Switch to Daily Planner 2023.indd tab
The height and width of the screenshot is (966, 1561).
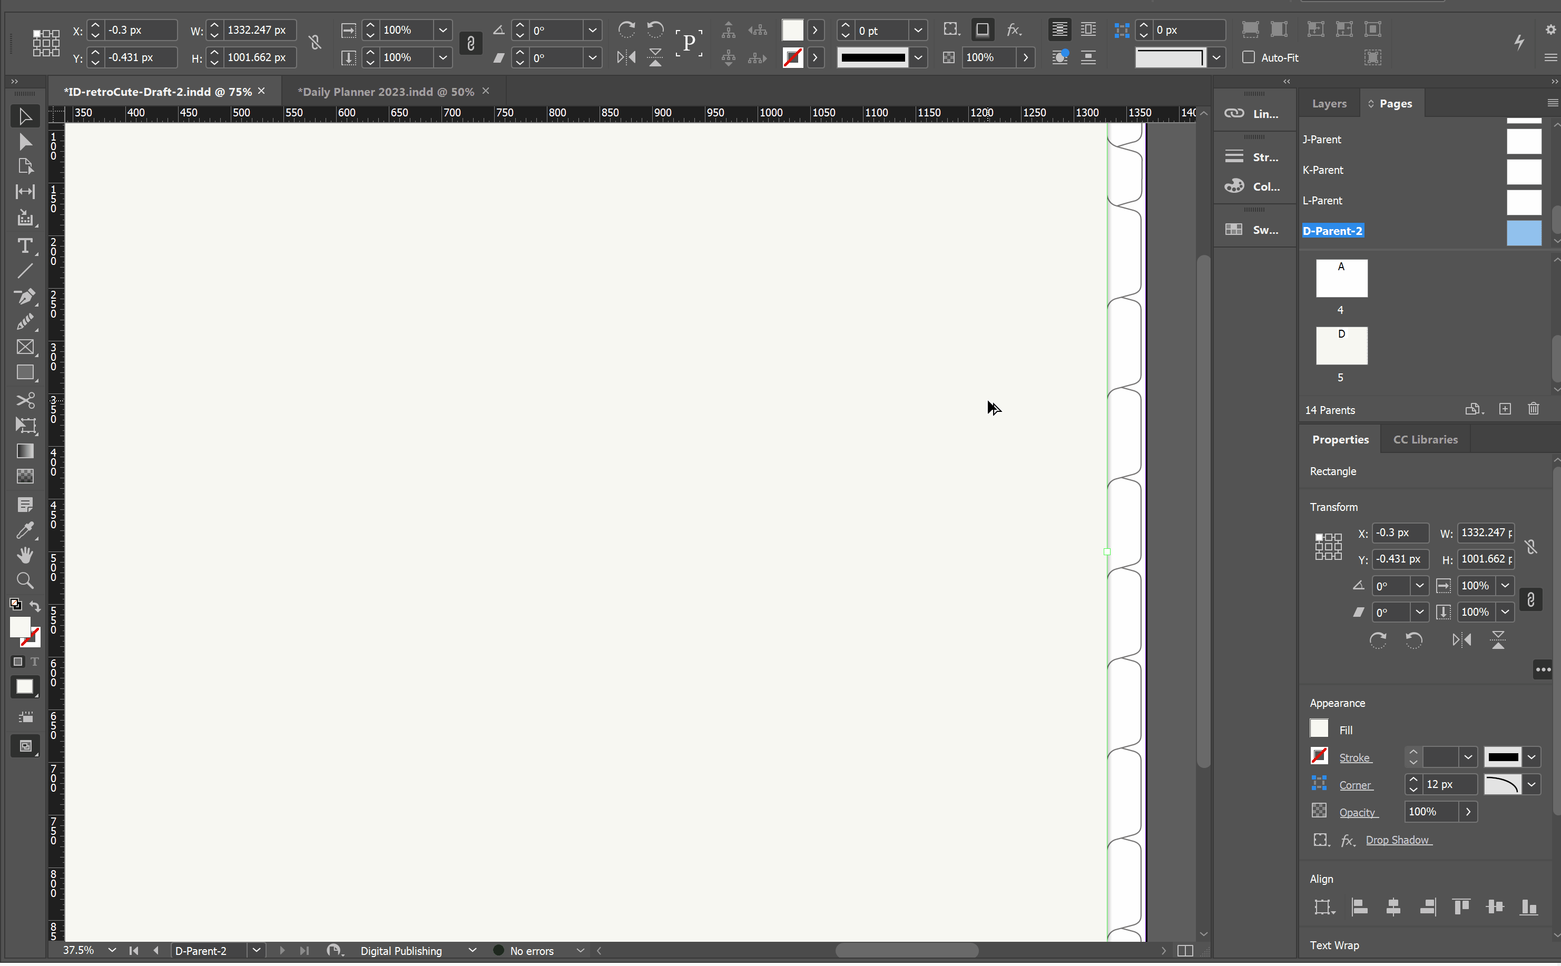tap(385, 92)
